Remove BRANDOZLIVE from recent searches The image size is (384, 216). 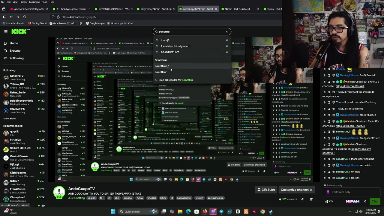tap(227, 52)
